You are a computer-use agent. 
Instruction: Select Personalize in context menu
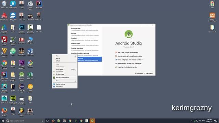65,86
